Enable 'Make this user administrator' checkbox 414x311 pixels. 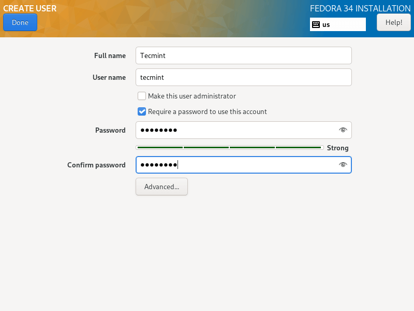142,96
